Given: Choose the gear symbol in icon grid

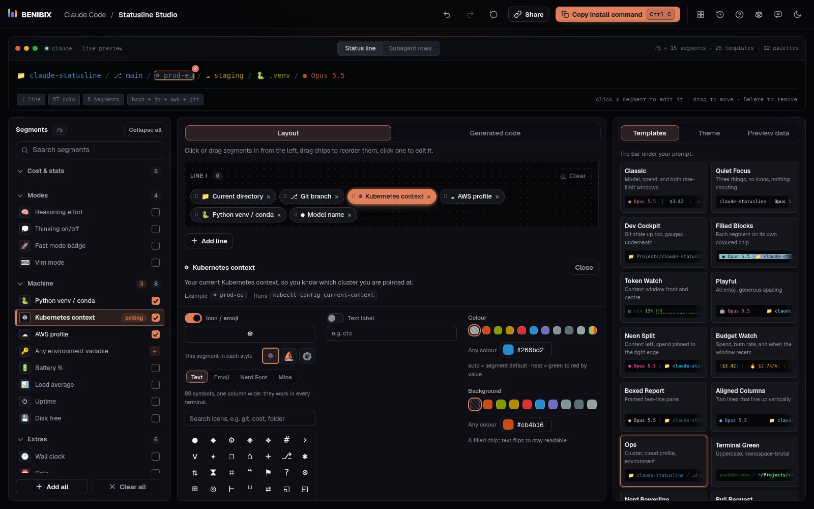Looking at the screenshot, I should [231, 440].
